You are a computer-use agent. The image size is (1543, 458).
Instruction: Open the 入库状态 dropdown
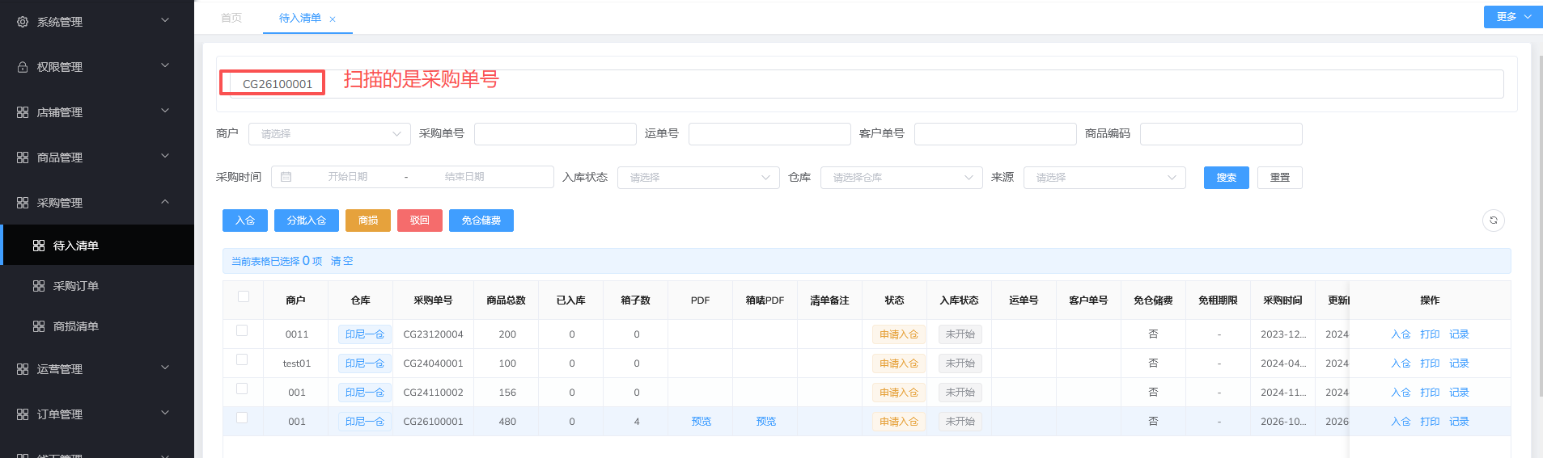pos(698,178)
